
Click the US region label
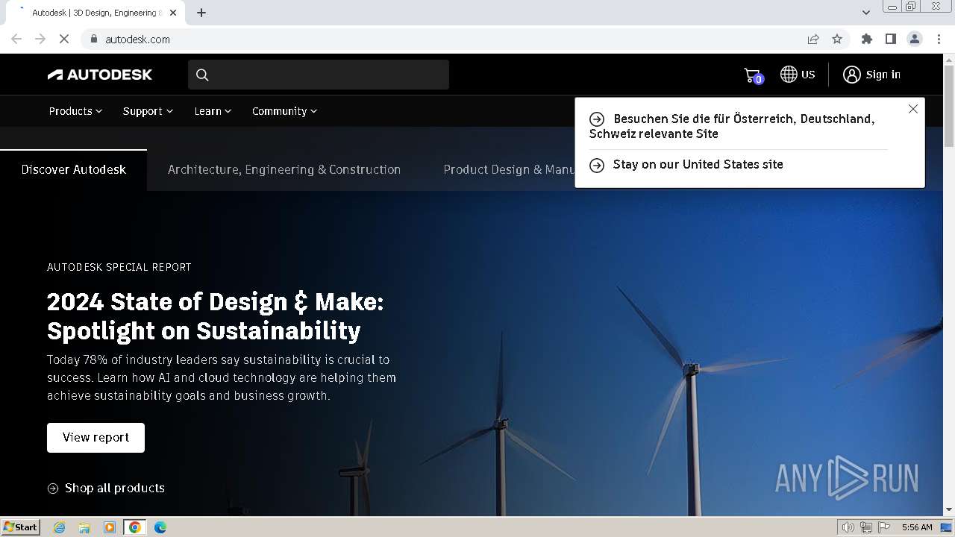click(x=808, y=75)
